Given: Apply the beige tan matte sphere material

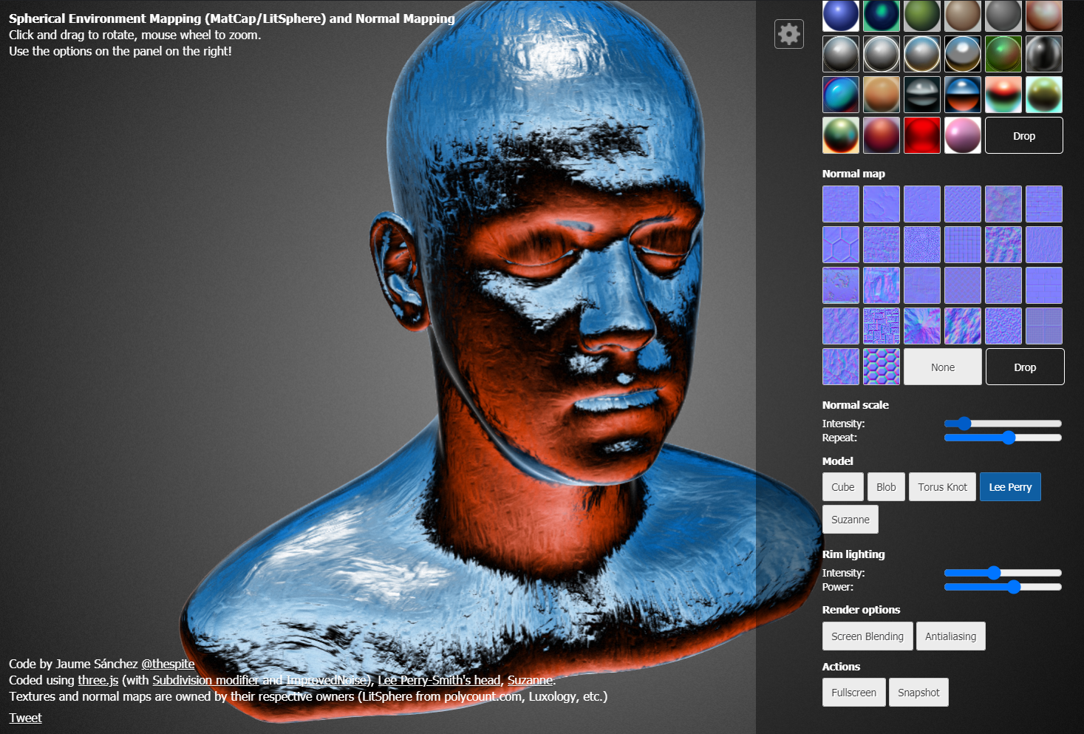Looking at the screenshot, I should tap(963, 16).
